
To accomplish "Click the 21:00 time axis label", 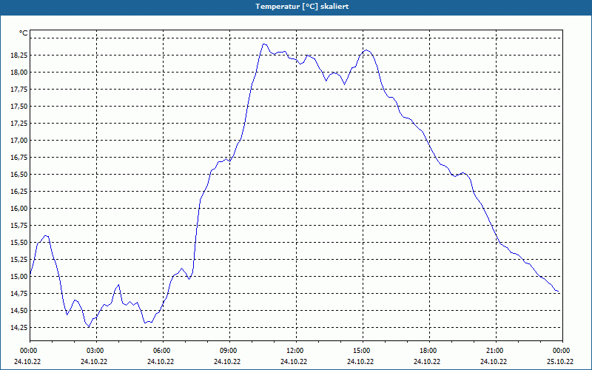I will (x=496, y=351).
